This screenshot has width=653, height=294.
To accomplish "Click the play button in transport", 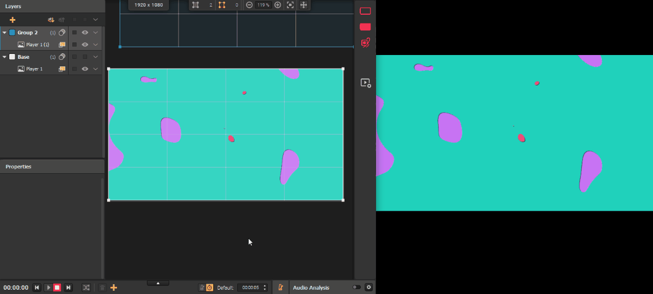I will 48,287.
